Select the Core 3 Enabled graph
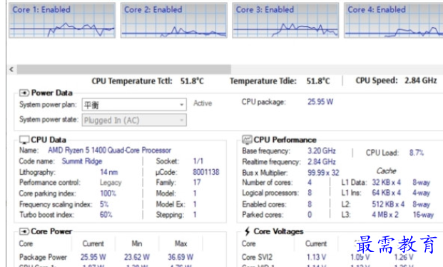 pyautogui.click(x=285, y=21)
